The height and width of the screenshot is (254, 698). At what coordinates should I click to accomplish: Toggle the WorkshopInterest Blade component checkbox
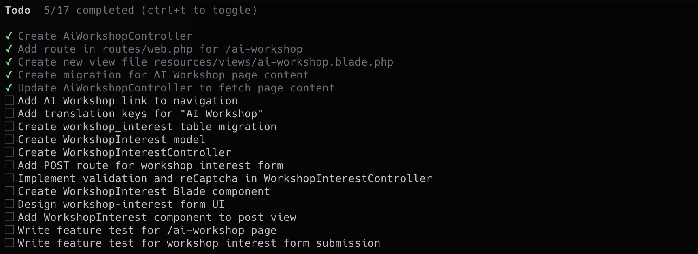(9, 191)
